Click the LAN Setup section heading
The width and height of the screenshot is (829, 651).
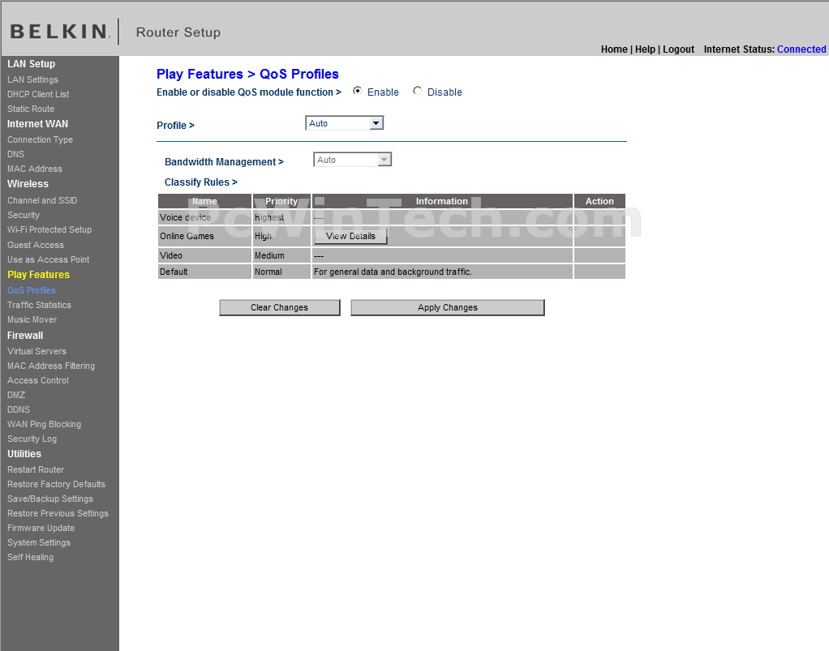tap(31, 64)
